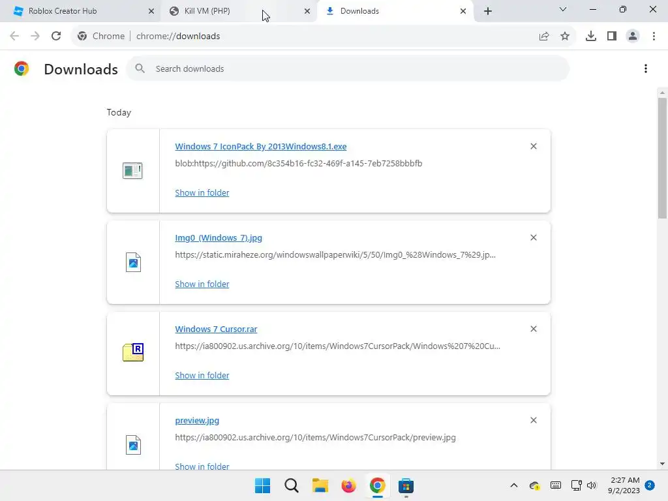Click the exe file icon for Windows 7 IconPack

pyautogui.click(x=132, y=171)
